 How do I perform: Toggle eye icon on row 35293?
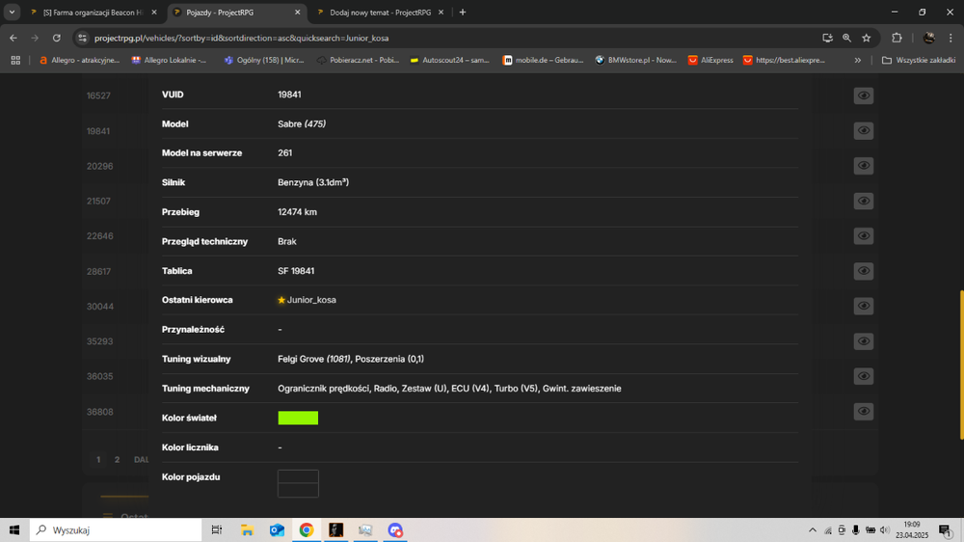click(863, 340)
